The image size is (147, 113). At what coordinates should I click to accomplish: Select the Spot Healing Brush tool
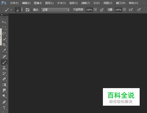4,56
